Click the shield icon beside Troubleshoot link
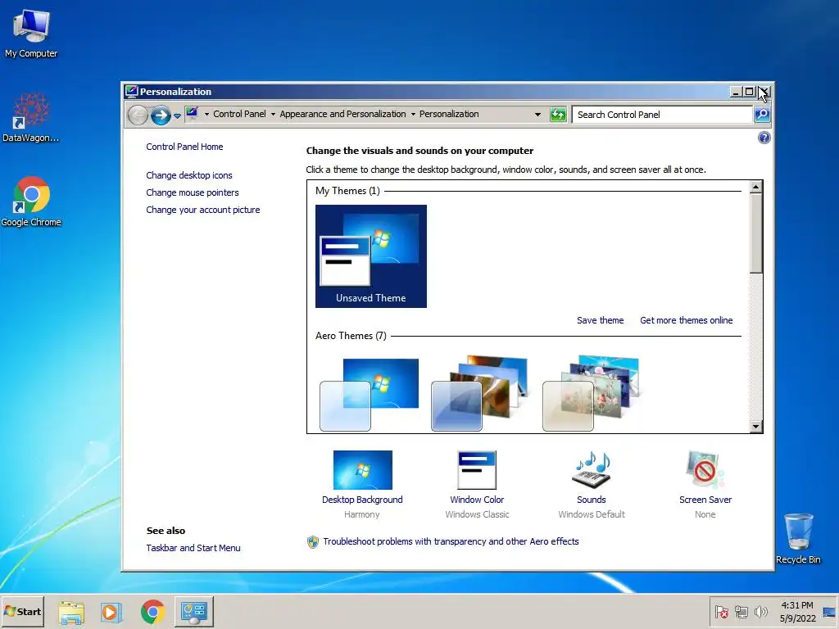 point(313,542)
